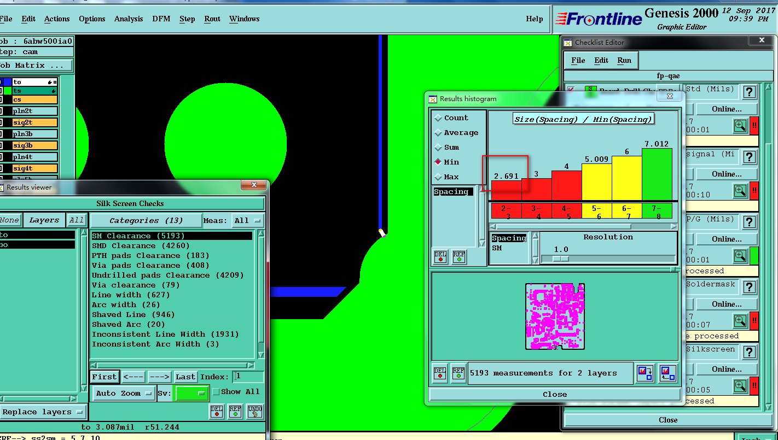Click DEL icon in Results viewer
Screen dimensions: 778x440
[x=217, y=412]
